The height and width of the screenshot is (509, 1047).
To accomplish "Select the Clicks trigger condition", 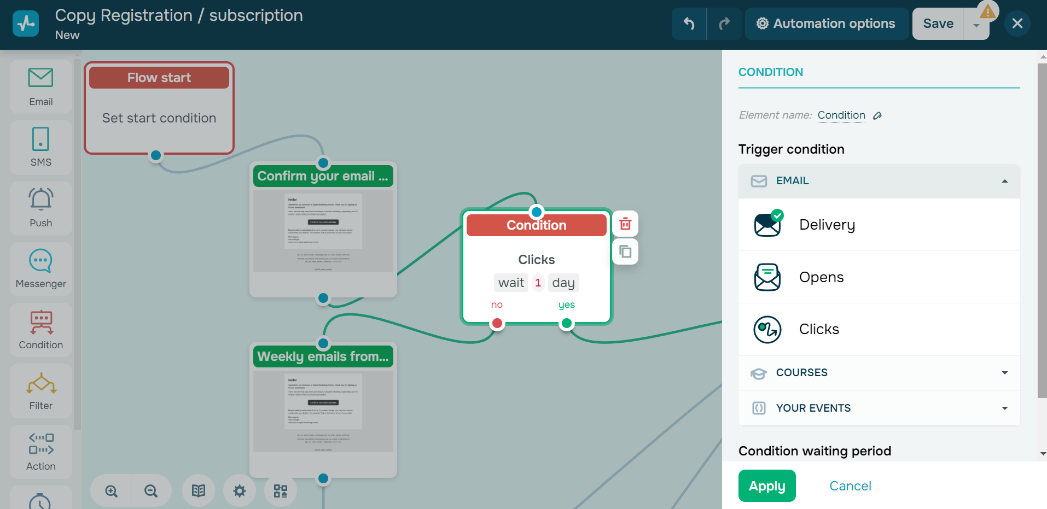I will point(879,329).
